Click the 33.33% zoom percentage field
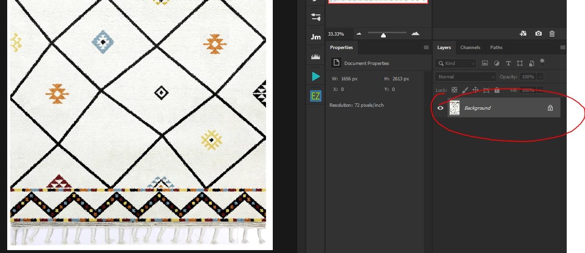Screen dimensions: 585x253 (x=339, y=34)
